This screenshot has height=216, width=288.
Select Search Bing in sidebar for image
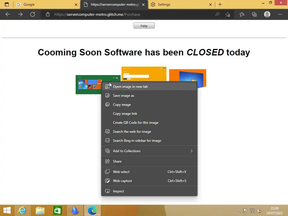coord(149,141)
